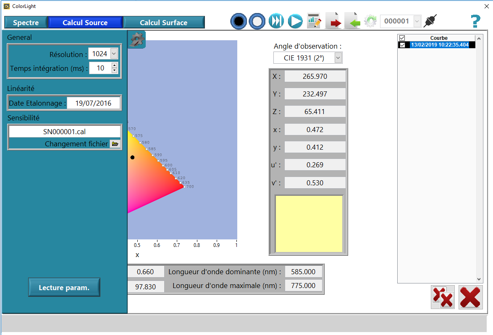Click the white circle reference icon
The image size is (493, 335).
pos(257,21)
